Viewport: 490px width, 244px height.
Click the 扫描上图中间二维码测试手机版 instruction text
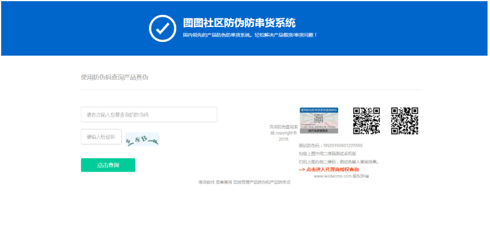pyautogui.click(x=327, y=153)
